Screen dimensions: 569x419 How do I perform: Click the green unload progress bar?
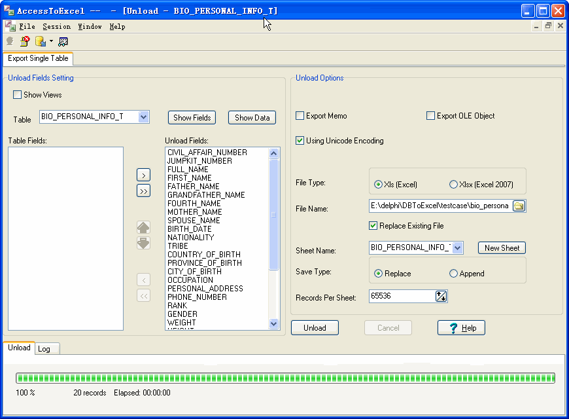(x=285, y=378)
